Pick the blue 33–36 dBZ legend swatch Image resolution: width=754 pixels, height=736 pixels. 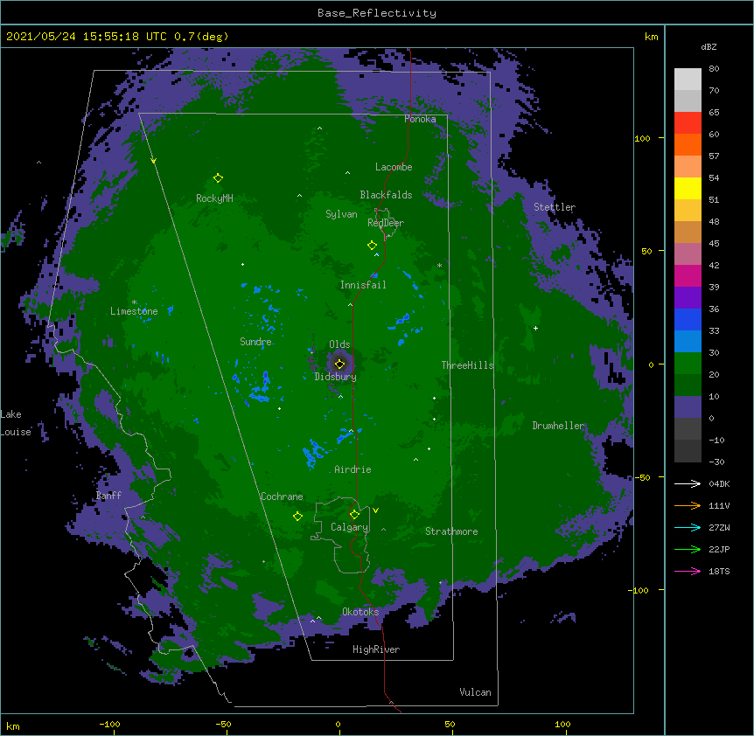coord(688,319)
